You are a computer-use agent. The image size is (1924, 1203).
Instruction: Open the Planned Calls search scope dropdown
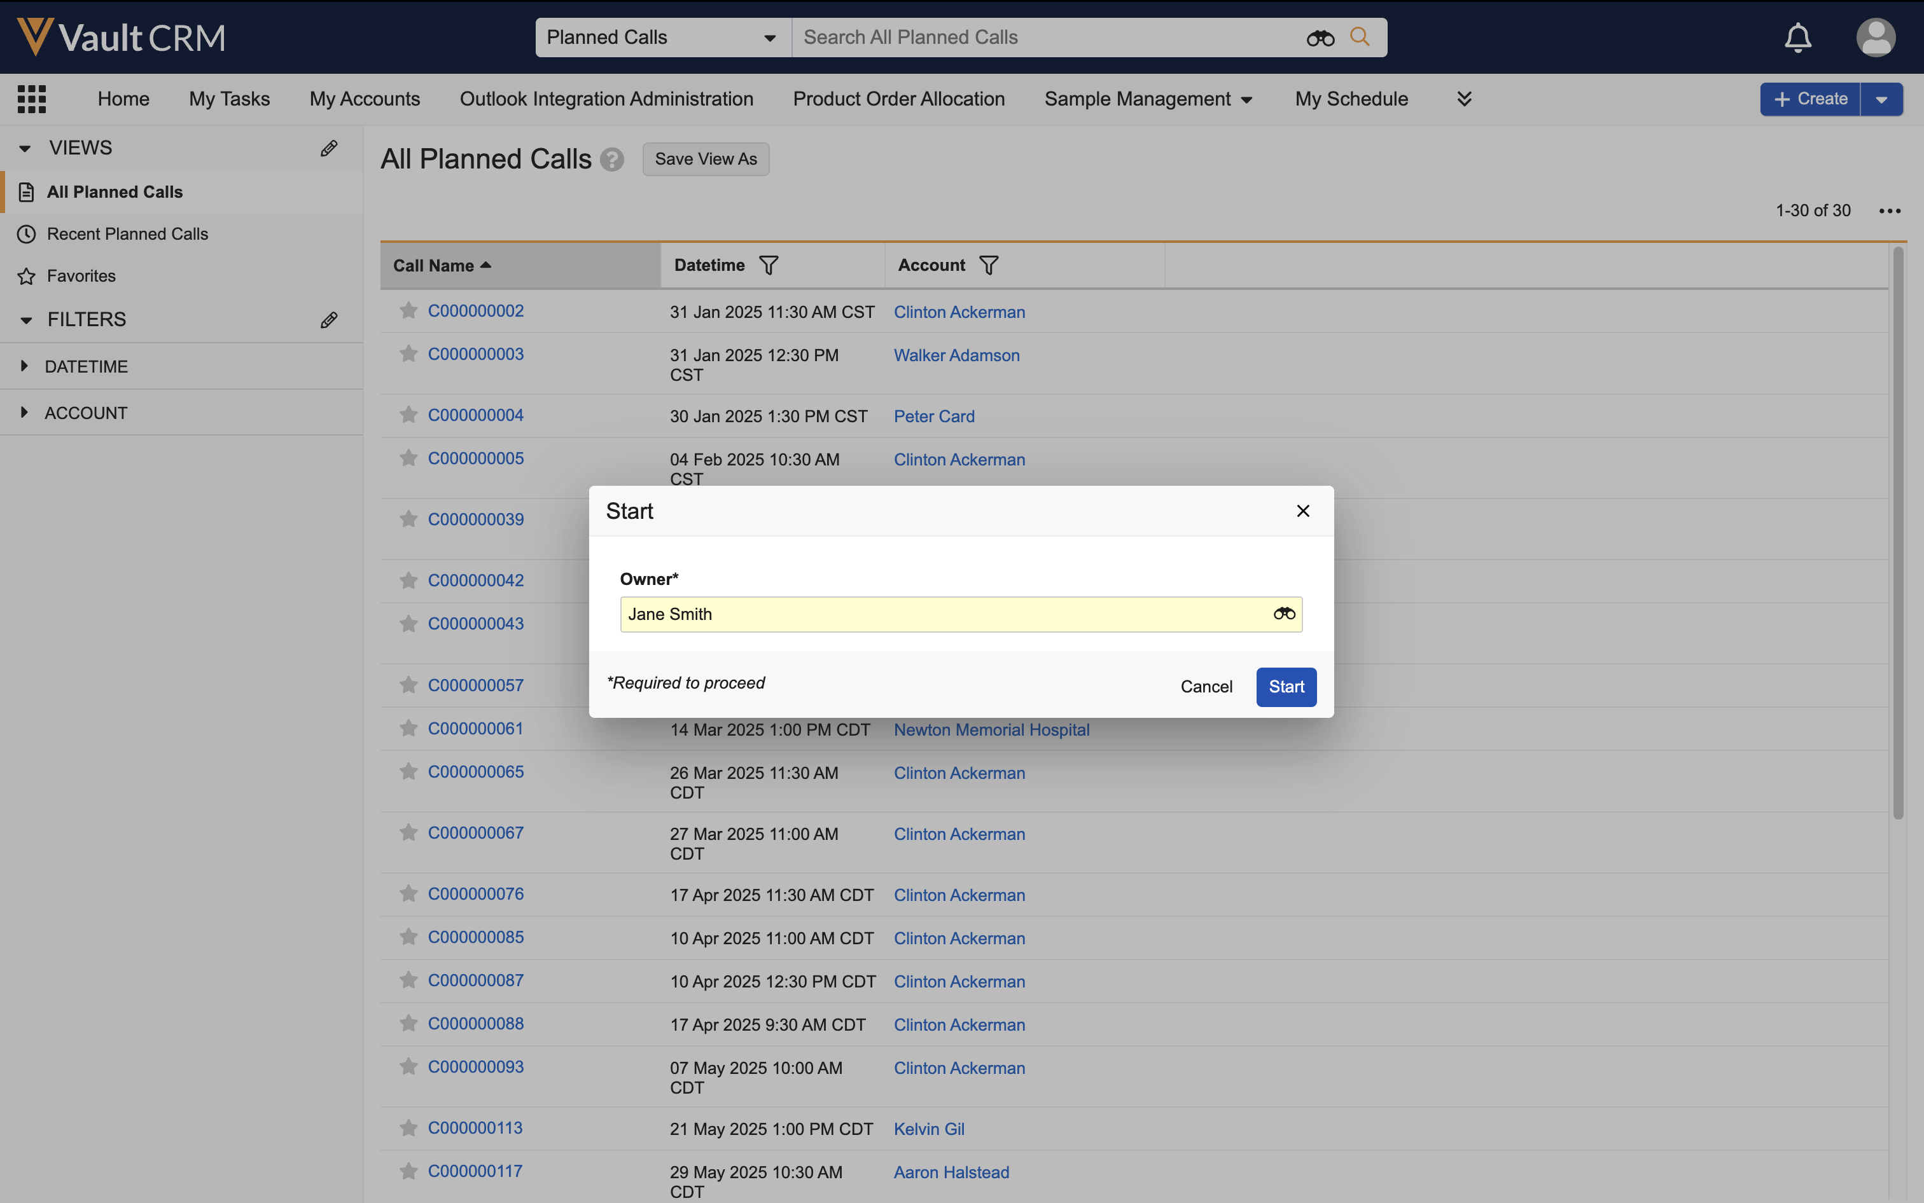(x=662, y=38)
